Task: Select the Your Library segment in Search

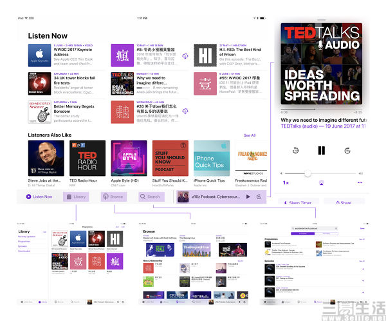Action: click(x=326, y=233)
